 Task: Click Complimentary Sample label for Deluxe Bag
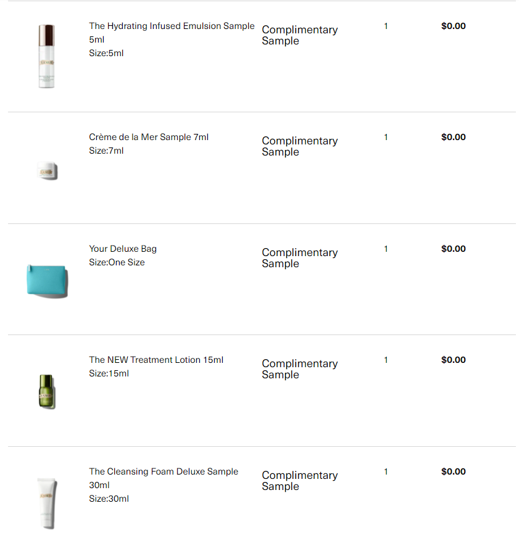299,258
